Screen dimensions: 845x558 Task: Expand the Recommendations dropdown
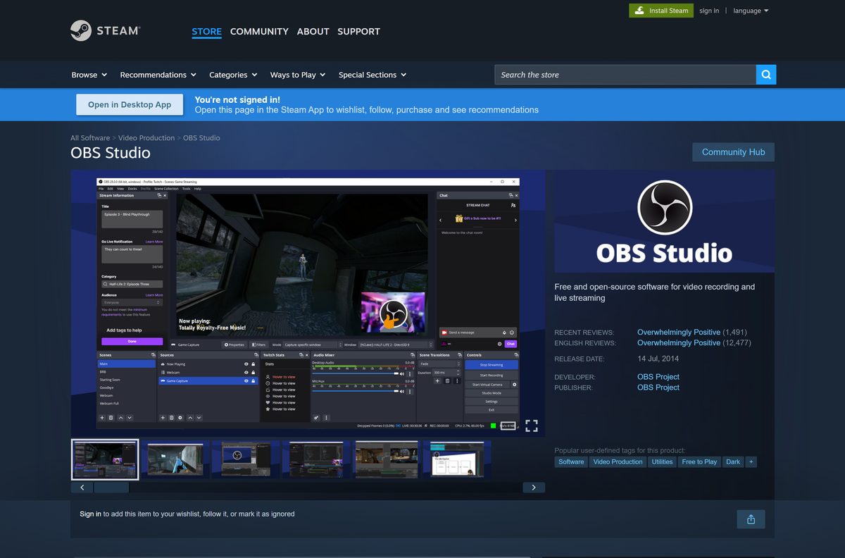click(158, 75)
